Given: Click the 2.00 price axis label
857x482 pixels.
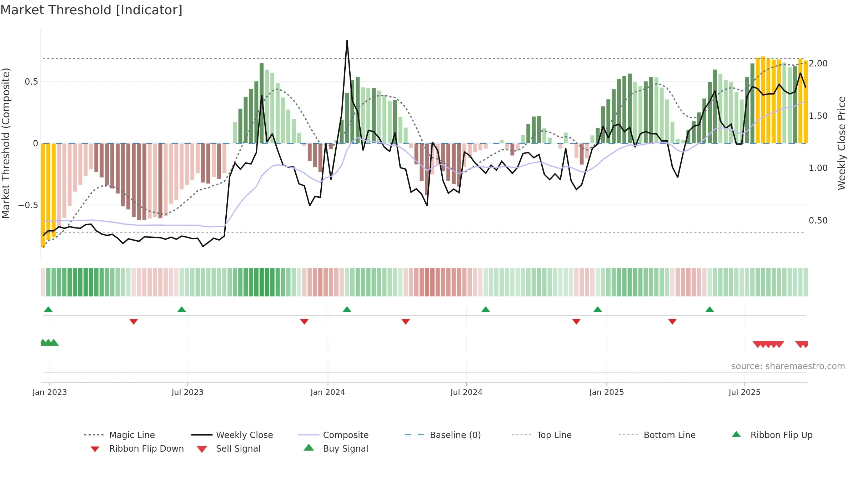Looking at the screenshot, I should [x=818, y=64].
